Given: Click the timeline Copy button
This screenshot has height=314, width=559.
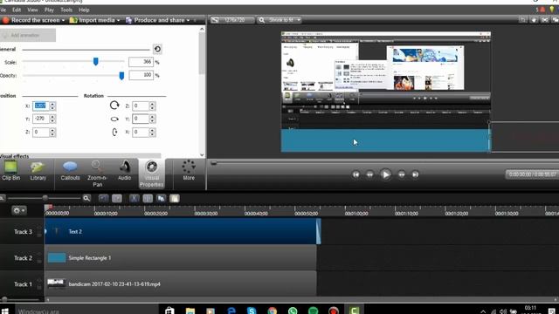Looking at the screenshot, I should pos(161,198).
